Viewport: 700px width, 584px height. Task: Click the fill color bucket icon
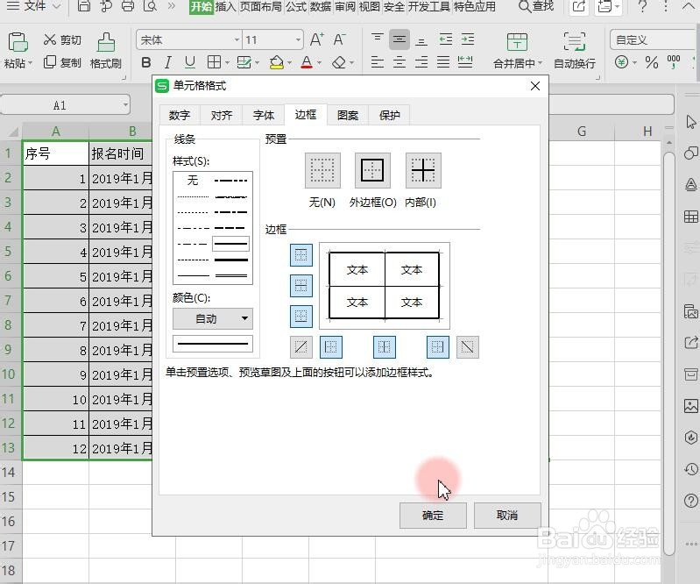click(x=277, y=62)
